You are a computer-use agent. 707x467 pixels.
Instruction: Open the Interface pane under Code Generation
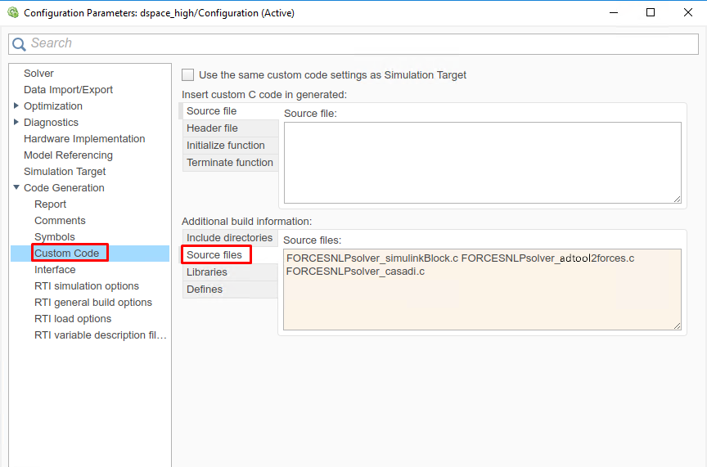click(x=55, y=270)
